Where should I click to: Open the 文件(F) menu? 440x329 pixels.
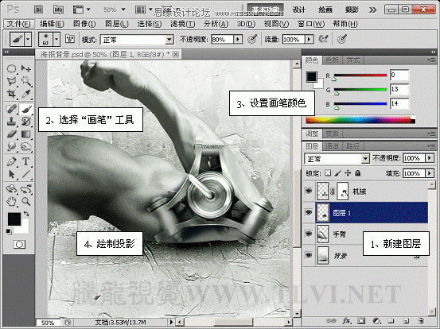coord(19,24)
